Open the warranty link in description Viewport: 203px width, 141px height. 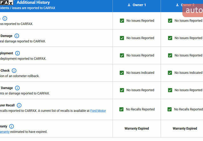point(4,131)
